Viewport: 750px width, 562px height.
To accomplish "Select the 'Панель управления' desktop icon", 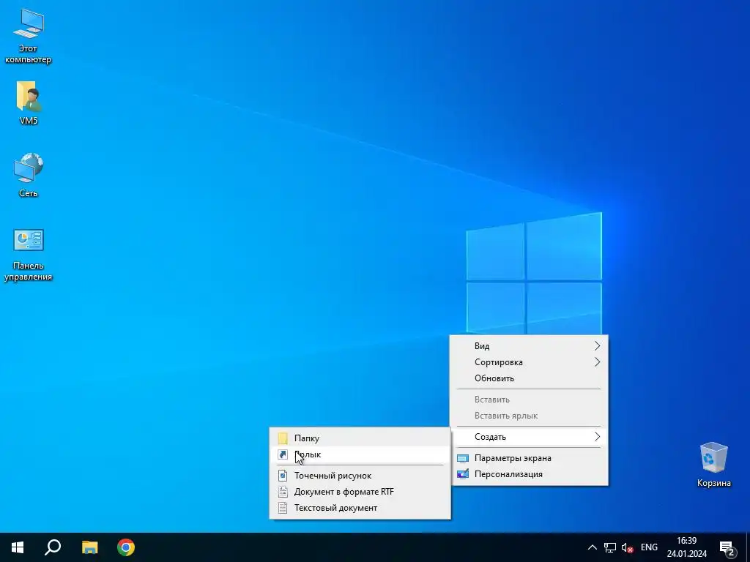I will (29, 255).
